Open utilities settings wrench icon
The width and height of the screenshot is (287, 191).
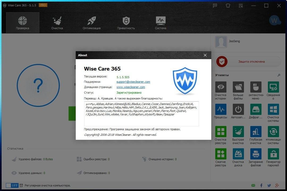coord(279,75)
